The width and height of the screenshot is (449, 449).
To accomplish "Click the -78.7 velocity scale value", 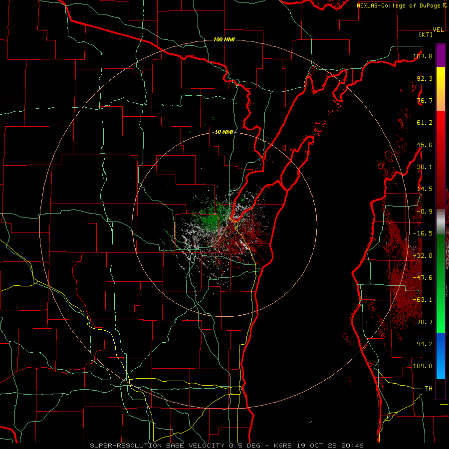I will (423, 322).
